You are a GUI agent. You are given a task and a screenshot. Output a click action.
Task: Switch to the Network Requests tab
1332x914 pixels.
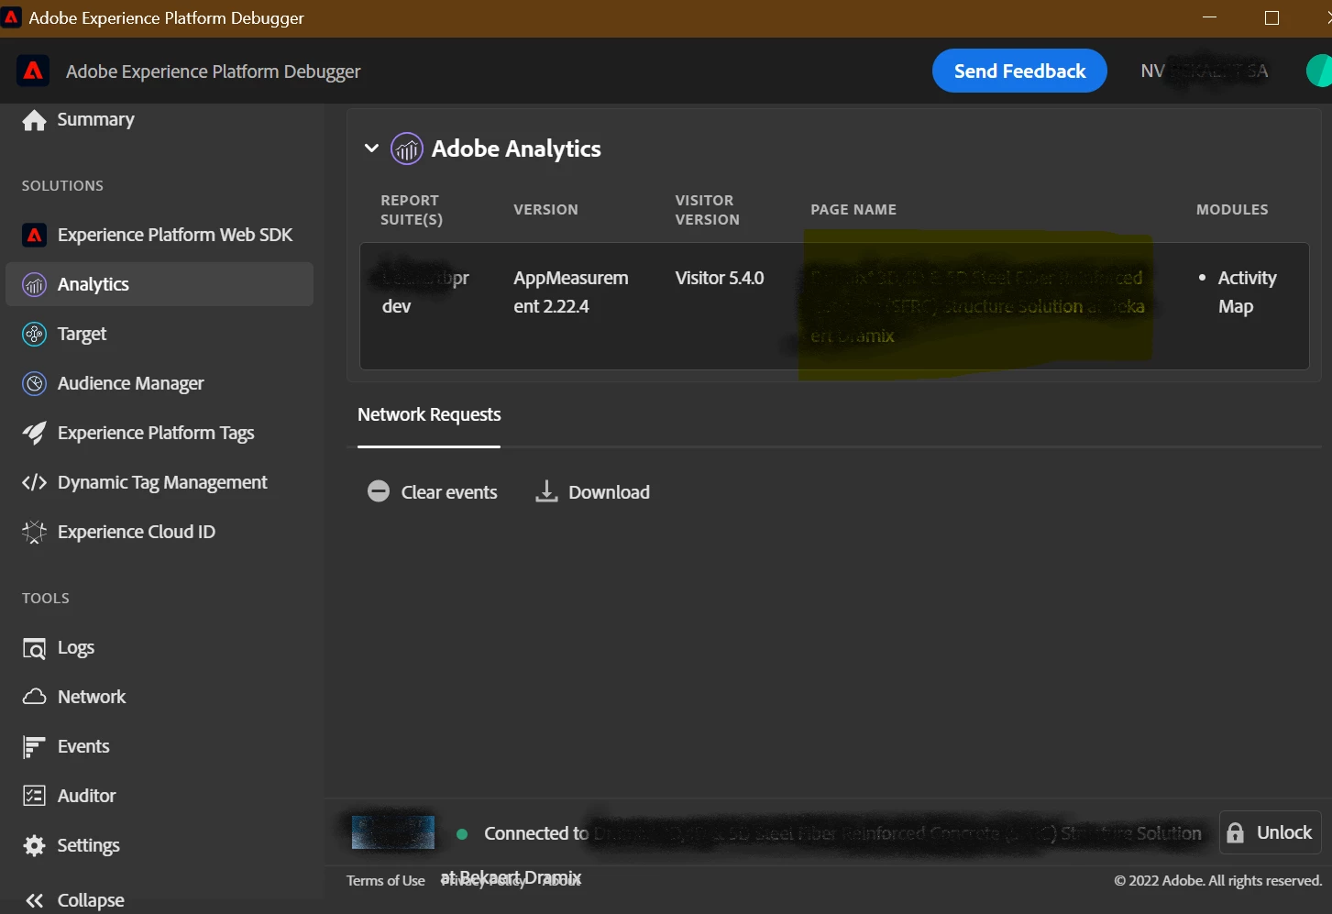pyautogui.click(x=429, y=414)
